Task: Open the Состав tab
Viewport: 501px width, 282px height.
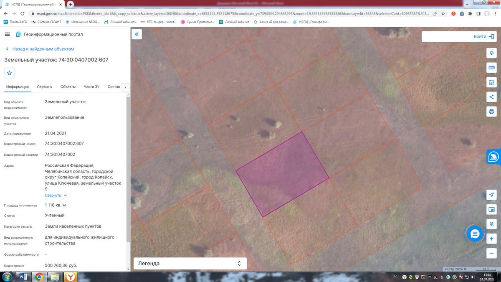Action: (114, 87)
